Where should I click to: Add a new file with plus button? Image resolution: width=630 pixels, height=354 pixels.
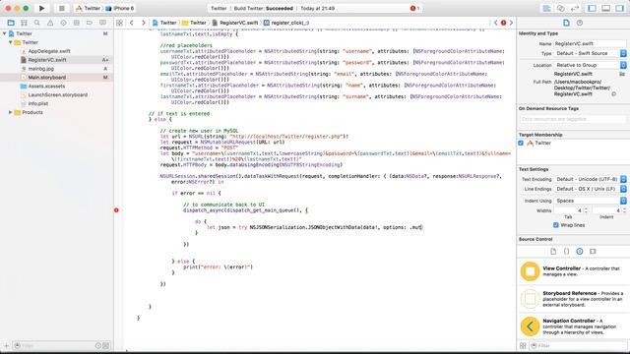[x=6, y=345]
